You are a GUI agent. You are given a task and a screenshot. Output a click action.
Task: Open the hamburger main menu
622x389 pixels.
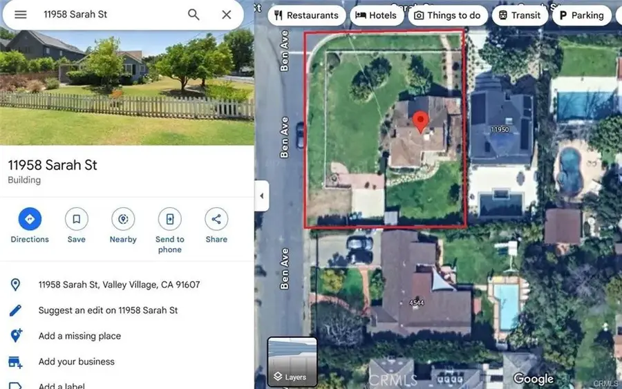21,15
